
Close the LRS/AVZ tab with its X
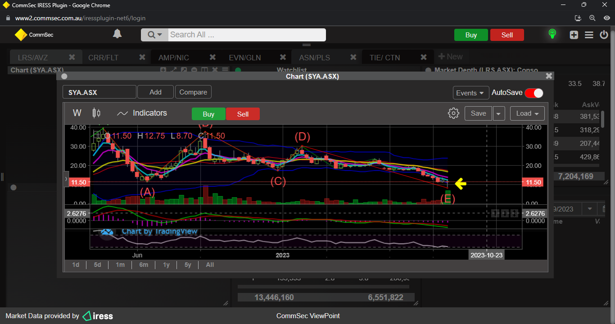[72, 57]
